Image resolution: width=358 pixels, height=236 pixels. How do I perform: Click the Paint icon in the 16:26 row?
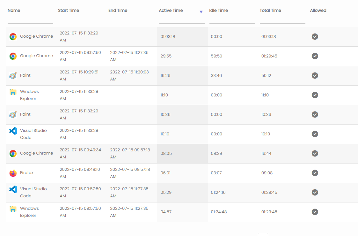point(13,76)
